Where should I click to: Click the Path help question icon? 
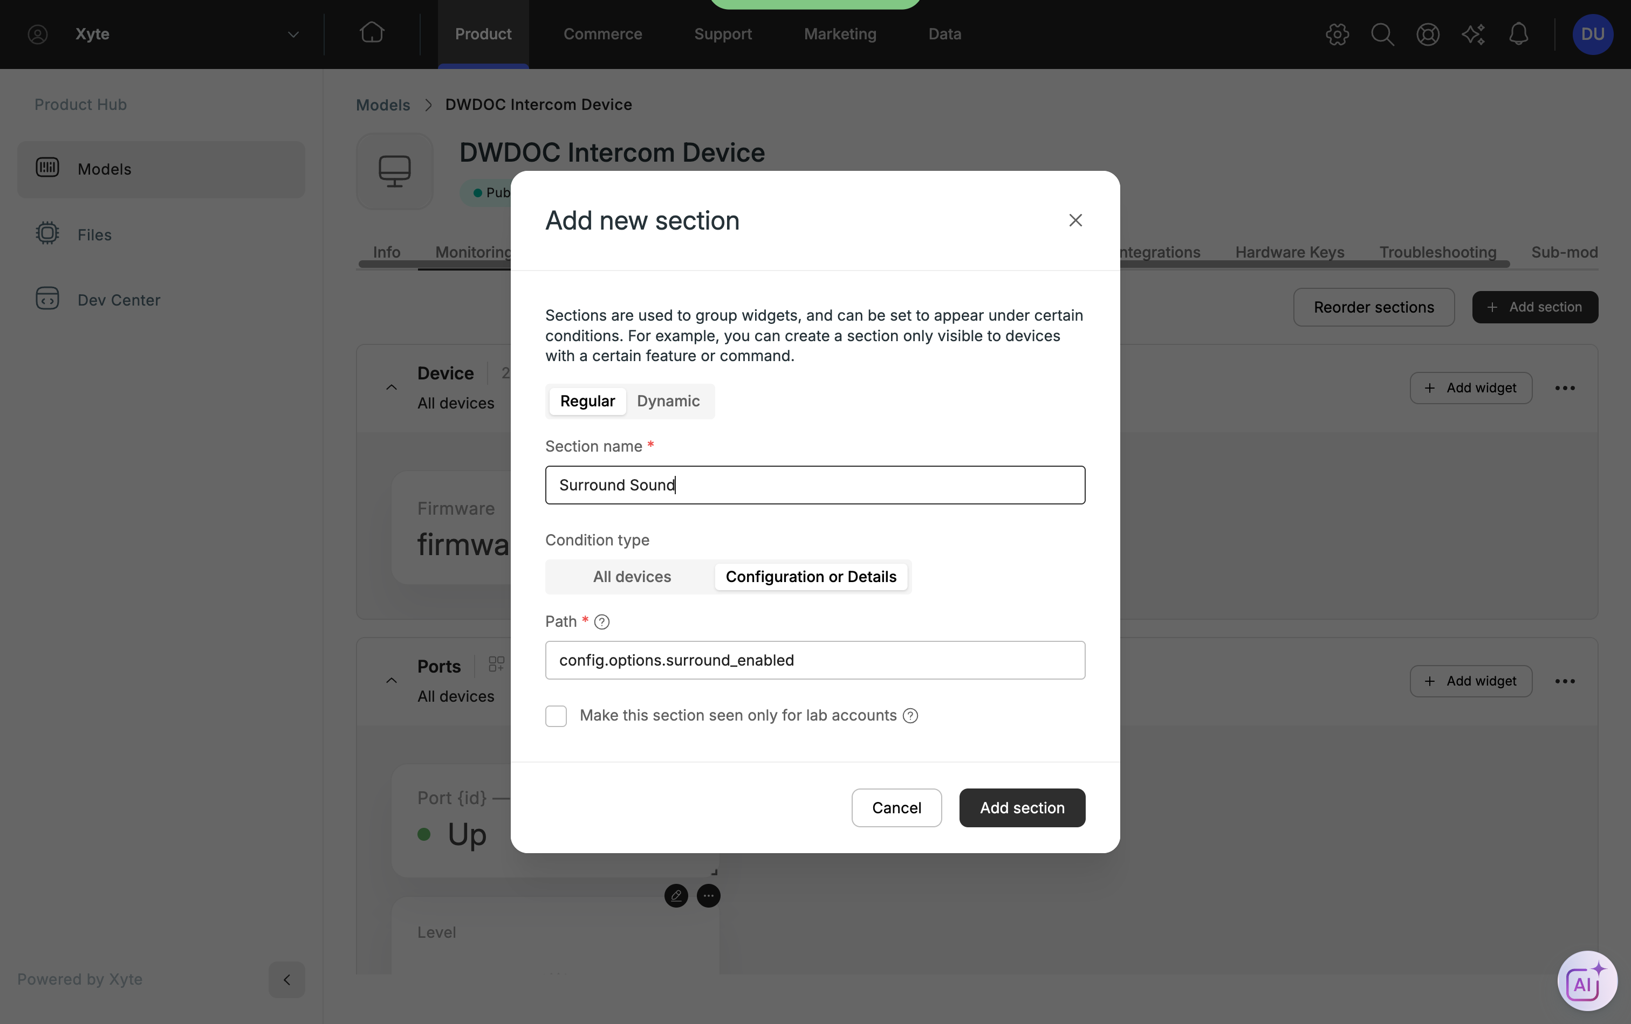(601, 622)
